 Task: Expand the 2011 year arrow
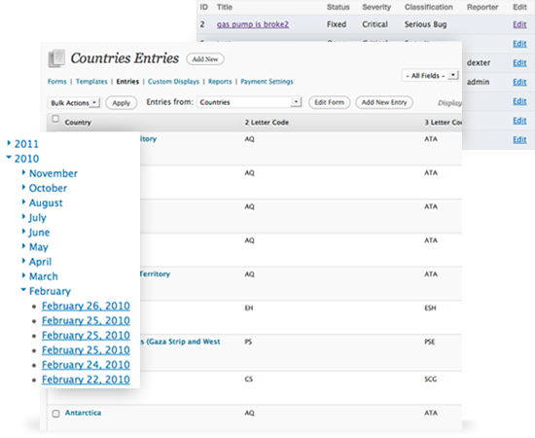point(9,143)
